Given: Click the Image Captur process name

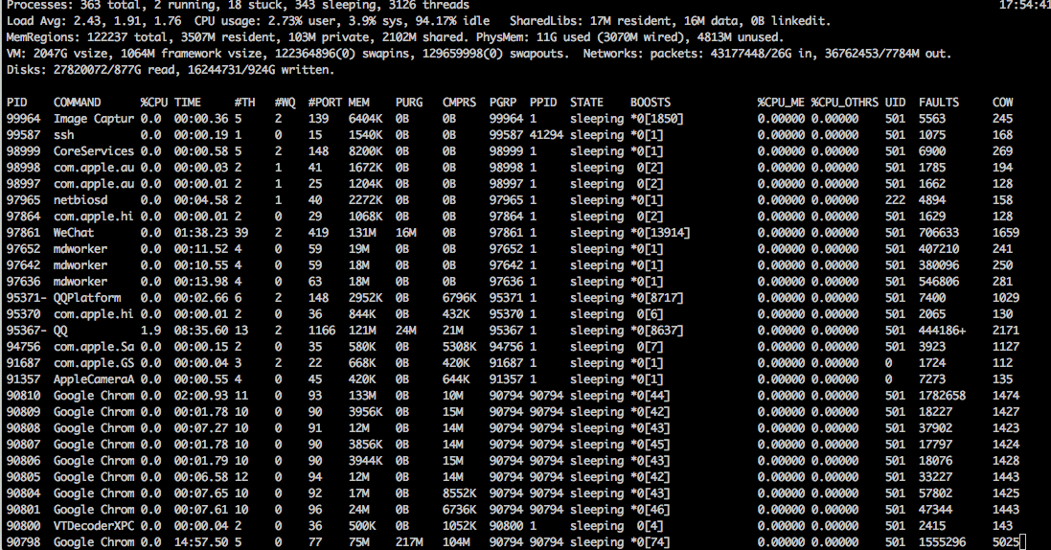Looking at the screenshot, I should (x=93, y=118).
